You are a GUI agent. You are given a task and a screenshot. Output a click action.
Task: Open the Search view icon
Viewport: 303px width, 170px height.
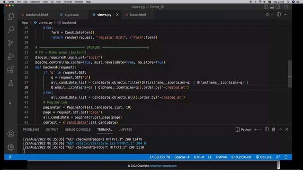(x=11, y=29)
